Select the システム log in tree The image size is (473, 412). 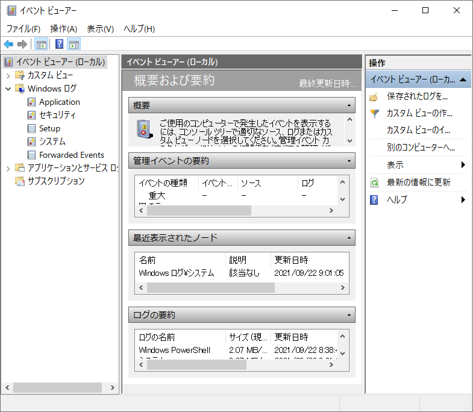(52, 142)
